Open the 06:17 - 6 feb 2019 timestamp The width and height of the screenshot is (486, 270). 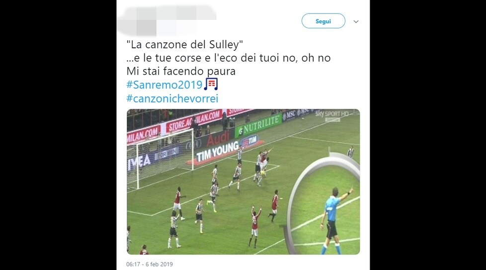pyautogui.click(x=150, y=264)
